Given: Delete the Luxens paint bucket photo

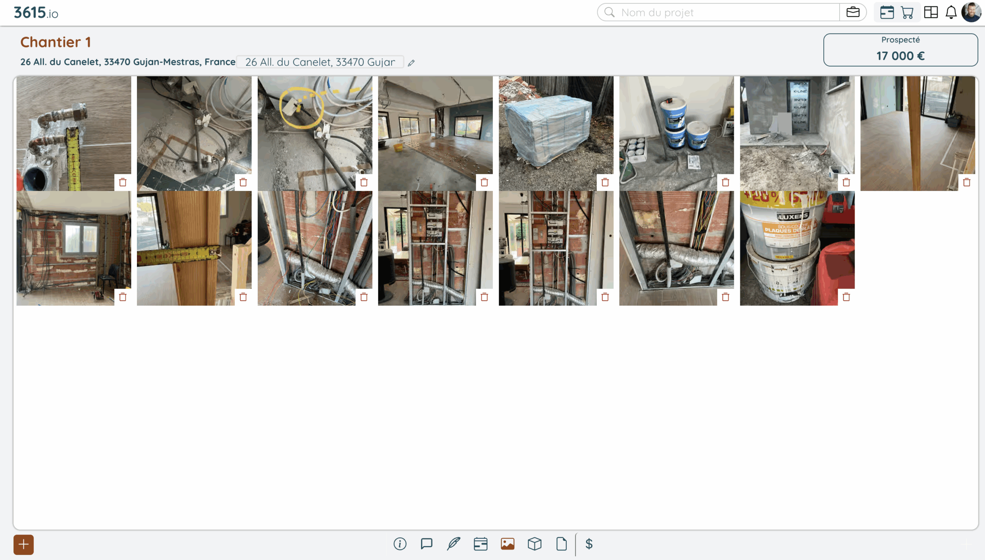Looking at the screenshot, I should coord(846,297).
